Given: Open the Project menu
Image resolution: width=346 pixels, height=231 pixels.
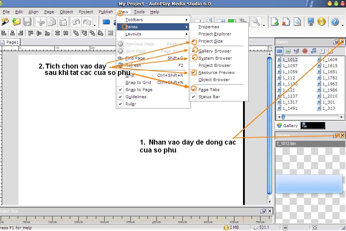Looking at the screenshot, I should point(86,12).
